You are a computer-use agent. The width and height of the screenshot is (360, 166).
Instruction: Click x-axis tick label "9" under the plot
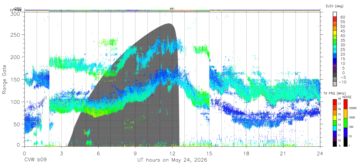[x=135, y=153]
